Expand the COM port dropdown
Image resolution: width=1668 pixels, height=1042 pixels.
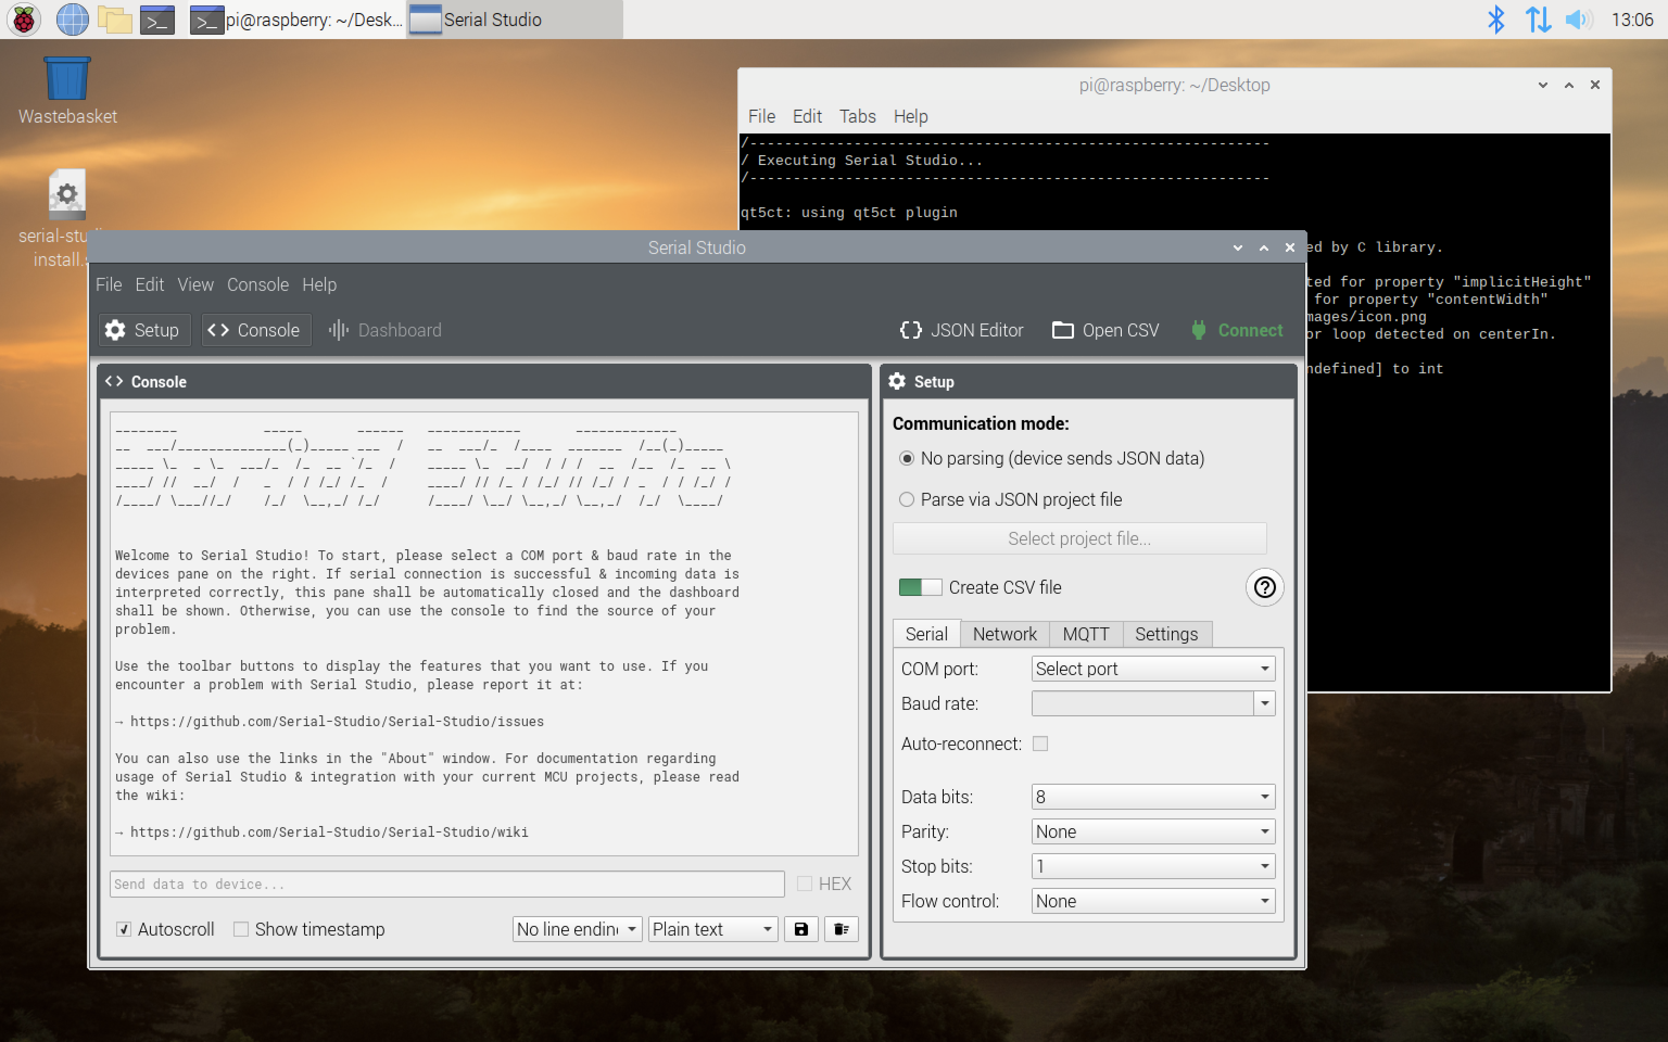point(1152,669)
